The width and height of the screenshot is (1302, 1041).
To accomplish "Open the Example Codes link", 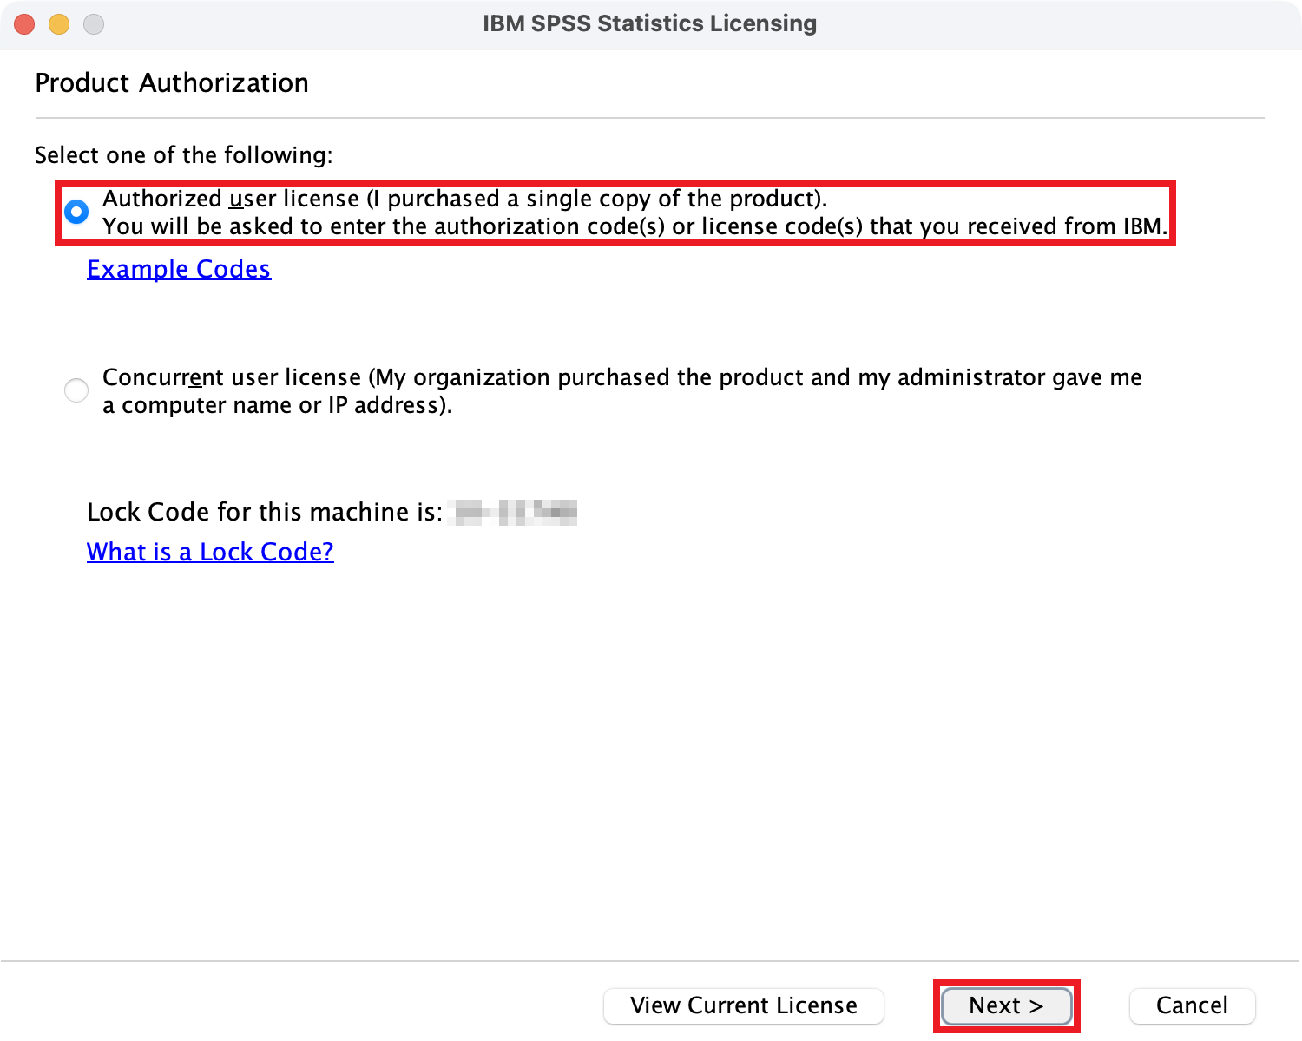I will click(x=179, y=269).
